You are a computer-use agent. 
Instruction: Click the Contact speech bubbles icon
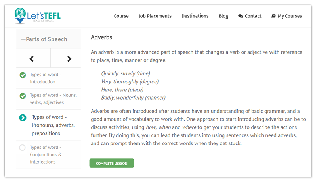tap(241, 16)
